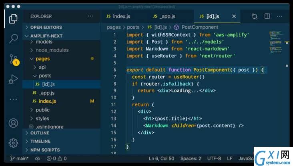Viewport: 293px width, 166px height.
Task: Click Ln 6, Col 50 in status bar
Action: pyautogui.click(x=161, y=158)
